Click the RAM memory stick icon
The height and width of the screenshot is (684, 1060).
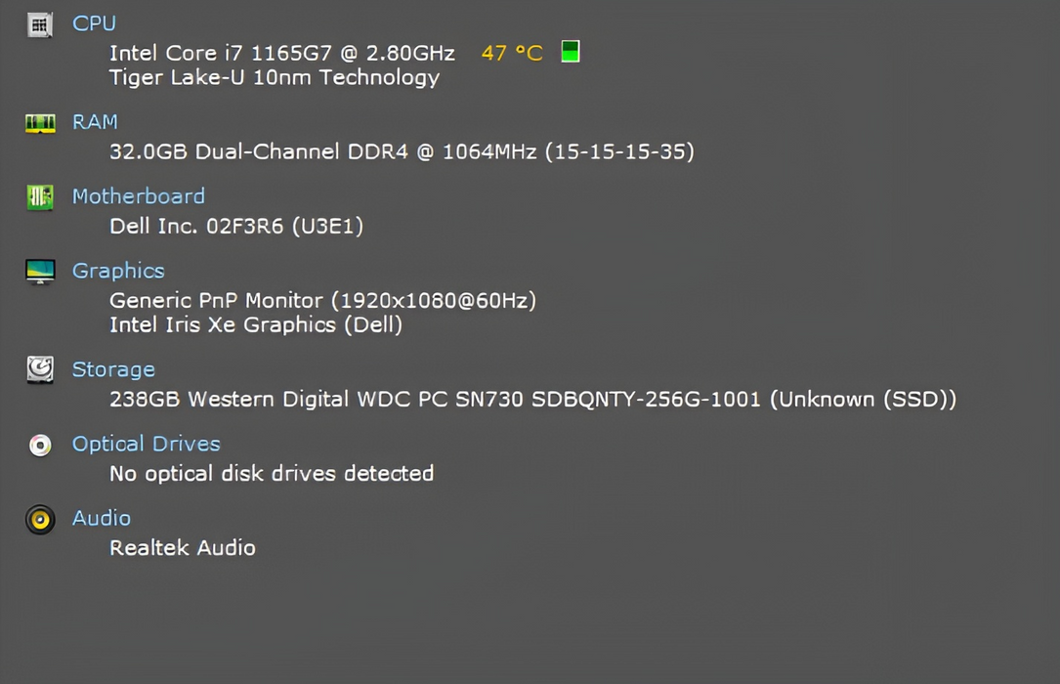point(40,123)
